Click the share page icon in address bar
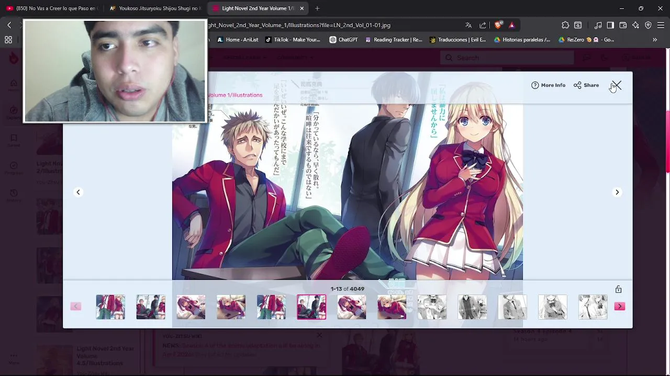The width and height of the screenshot is (670, 376). tap(483, 25)
